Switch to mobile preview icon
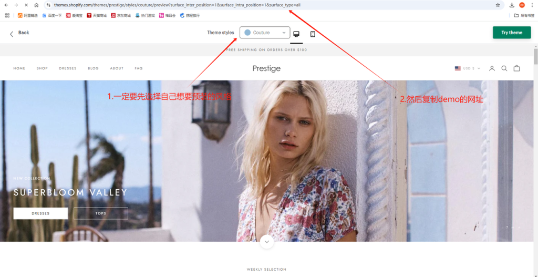The height and width of the screenshot is (277, 538). point(313,34)
